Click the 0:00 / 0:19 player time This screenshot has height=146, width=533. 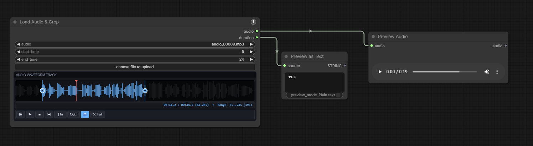pos(397,72)
